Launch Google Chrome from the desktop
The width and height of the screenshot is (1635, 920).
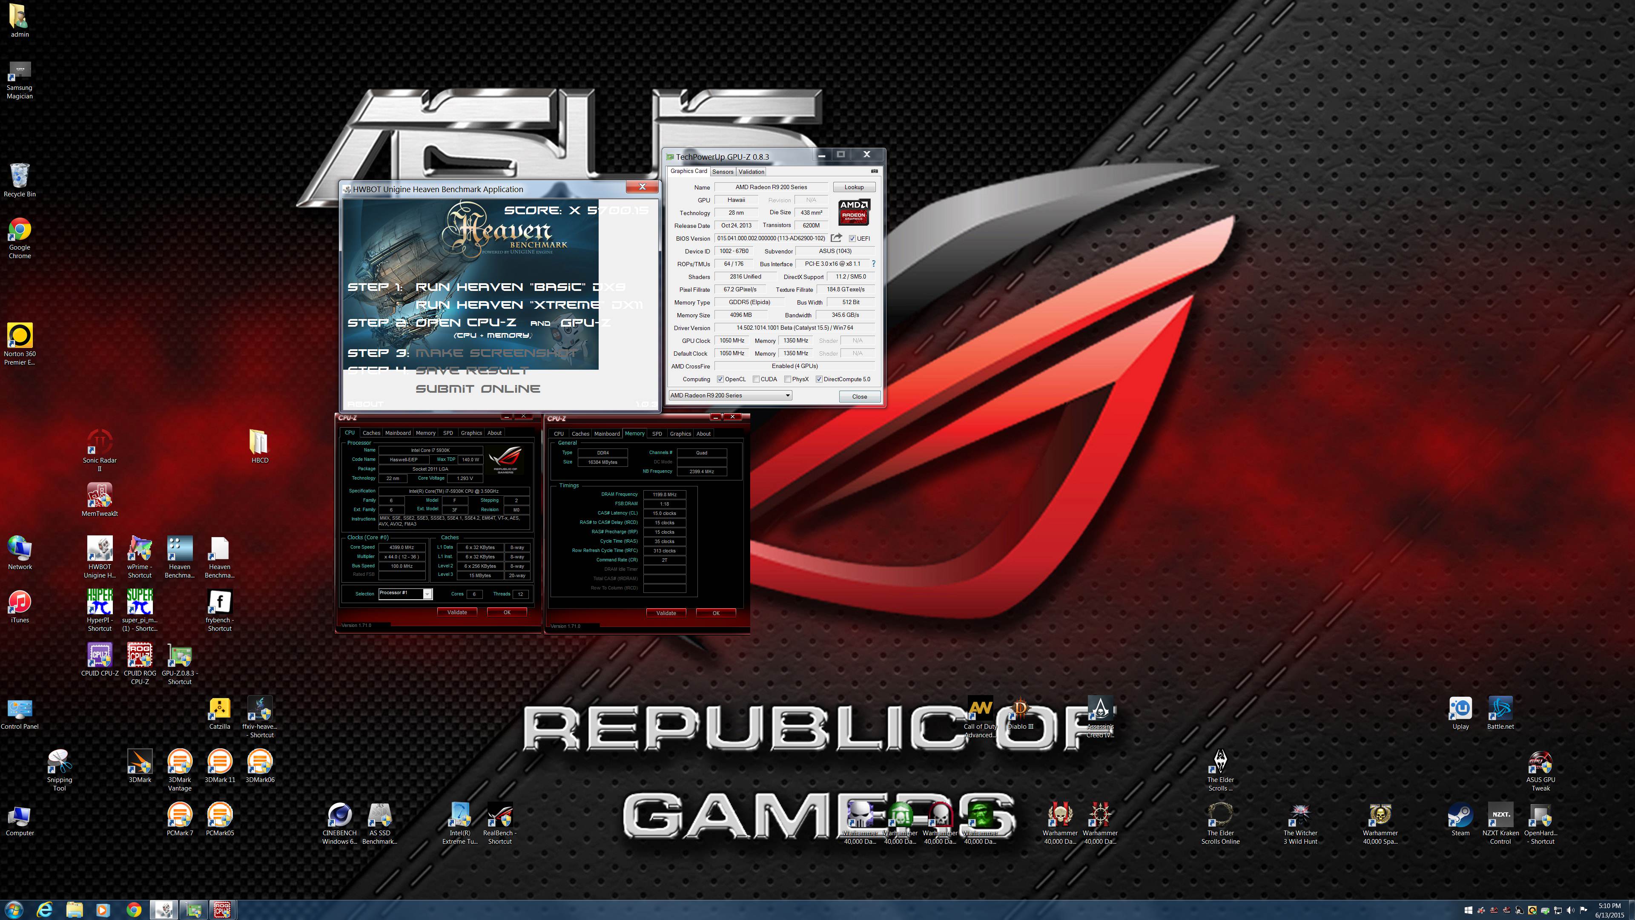coord(20,238)
